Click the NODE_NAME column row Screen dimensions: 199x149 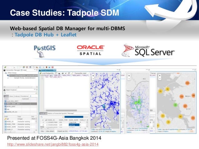[20, 127]
